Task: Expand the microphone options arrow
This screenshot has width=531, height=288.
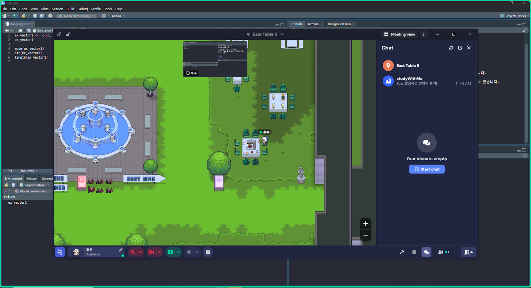Action: [x=140, y=252]
